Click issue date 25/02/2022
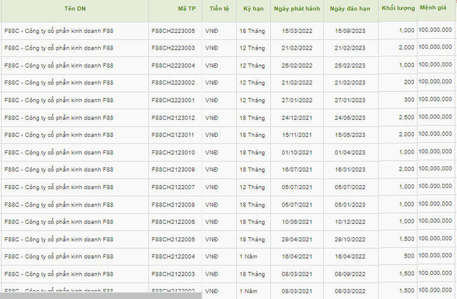457x299 pixels. (x=297, y=66)
